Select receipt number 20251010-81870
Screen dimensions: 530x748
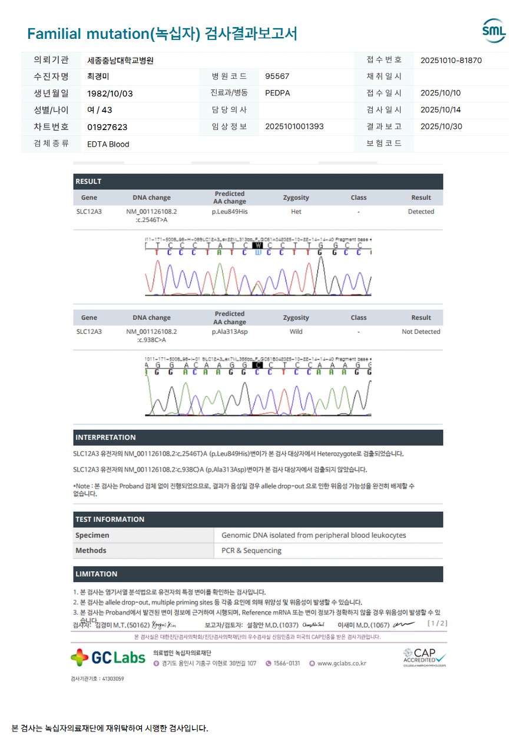coord(451,60)
